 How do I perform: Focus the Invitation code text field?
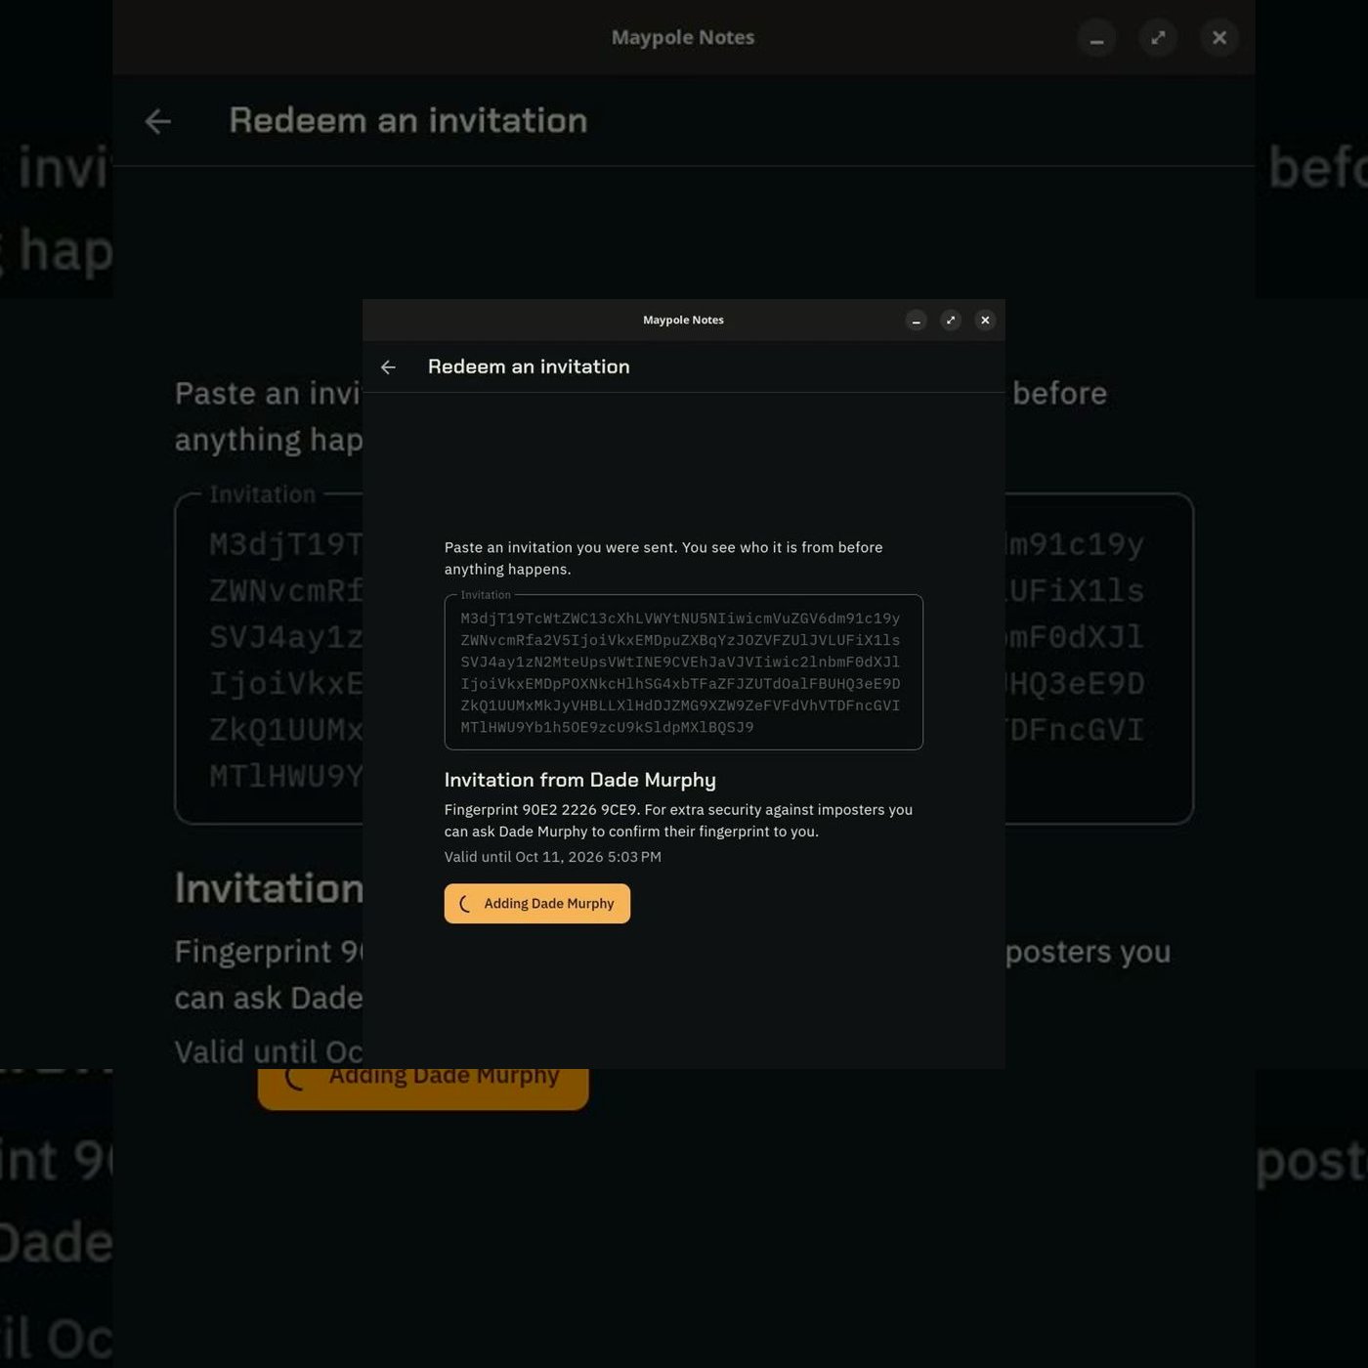click(684, 672)
